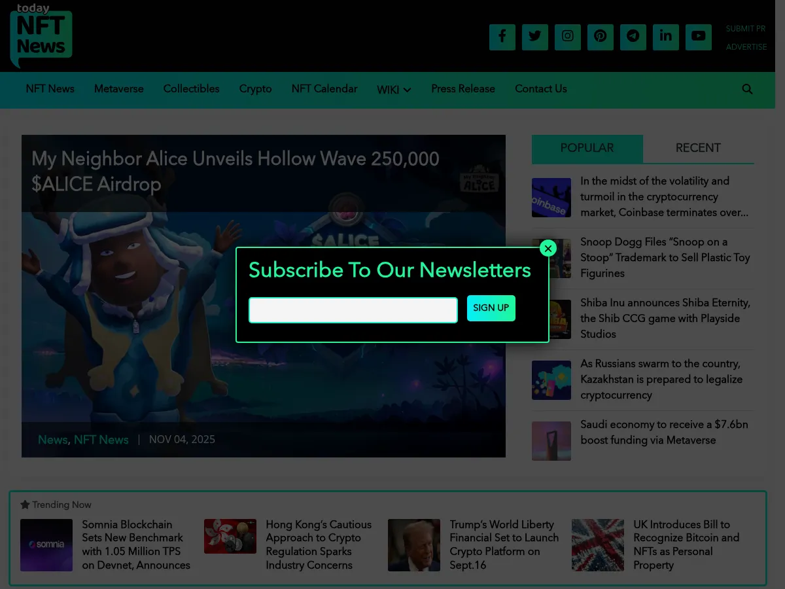Image resolution: width=785 pixels, height=589 pixels.
Task: Open the Twitter social icon
Action: 534,37
